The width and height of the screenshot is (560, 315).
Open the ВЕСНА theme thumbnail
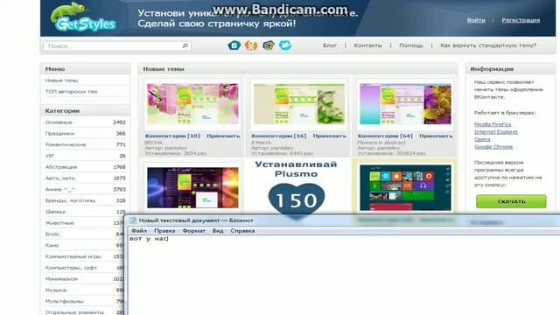192,104
